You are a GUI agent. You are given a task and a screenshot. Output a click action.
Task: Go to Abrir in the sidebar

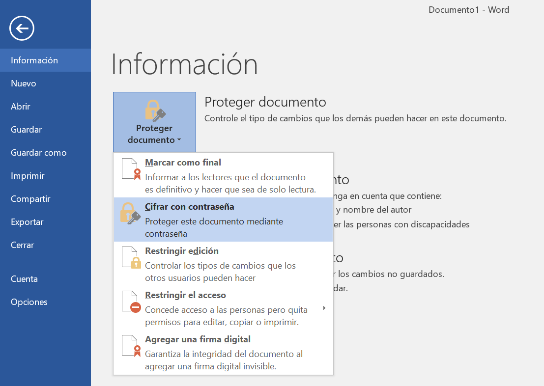point(21,107)
